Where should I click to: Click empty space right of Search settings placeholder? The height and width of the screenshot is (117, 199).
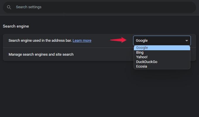click(114, 7)
